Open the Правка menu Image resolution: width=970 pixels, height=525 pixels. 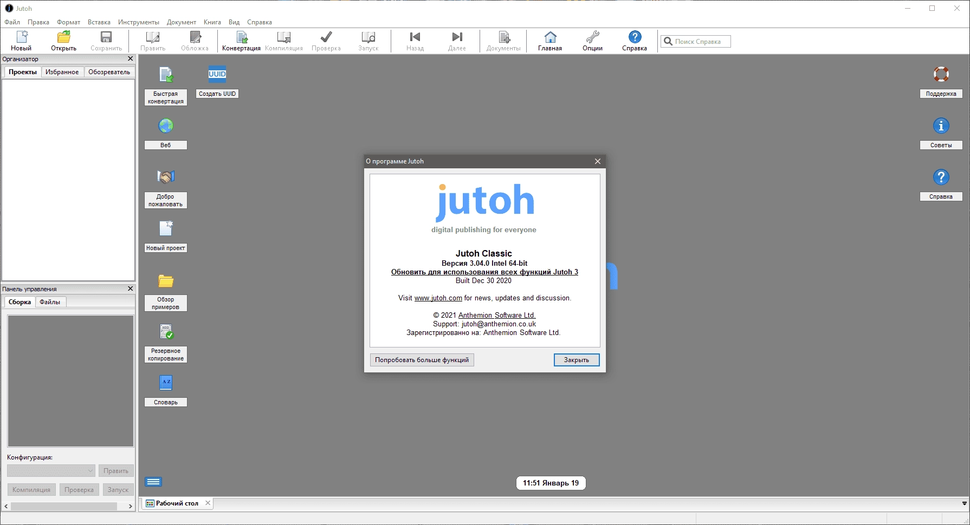coord(38,22)
